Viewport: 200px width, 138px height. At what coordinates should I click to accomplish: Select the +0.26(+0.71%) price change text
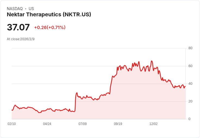[50, 27]
